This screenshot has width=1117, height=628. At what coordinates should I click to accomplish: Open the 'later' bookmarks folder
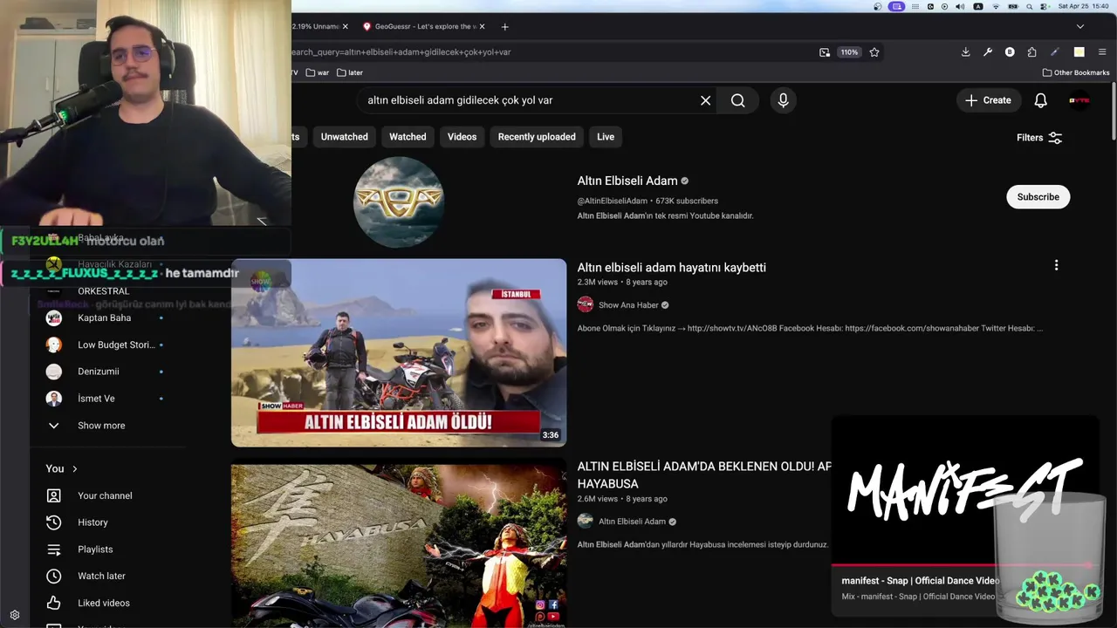pos(350,73)
